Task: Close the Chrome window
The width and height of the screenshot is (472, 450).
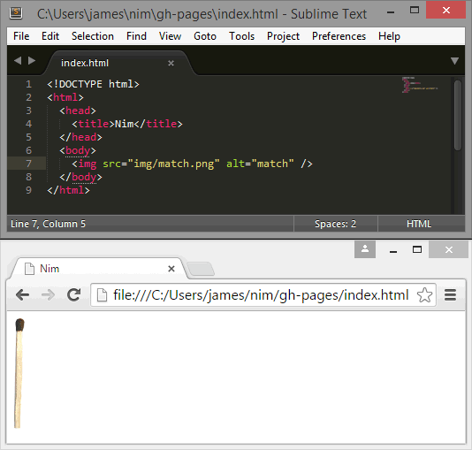Action: click(448, 249)
